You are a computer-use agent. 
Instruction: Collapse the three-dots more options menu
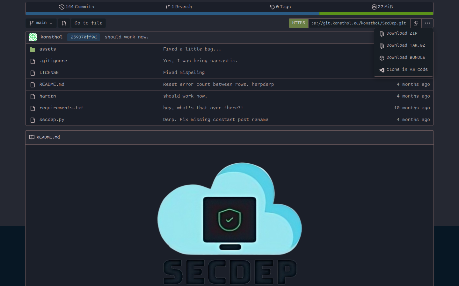click(x=427, y=23)
